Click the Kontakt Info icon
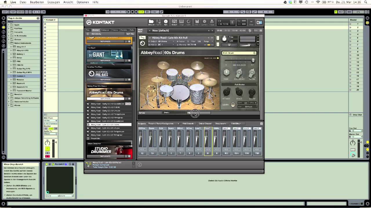Viewport: 371px width, 208px height. pos(166,22)
